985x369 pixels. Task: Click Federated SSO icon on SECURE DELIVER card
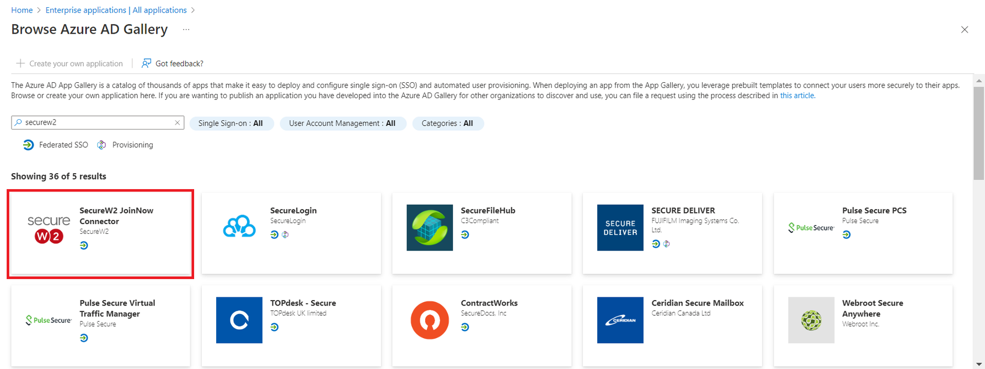coord(656,244)
